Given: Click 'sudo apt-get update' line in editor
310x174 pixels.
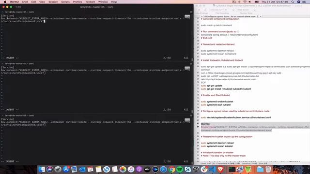Looking at the screenshot, I should click(x=212, y=86).
